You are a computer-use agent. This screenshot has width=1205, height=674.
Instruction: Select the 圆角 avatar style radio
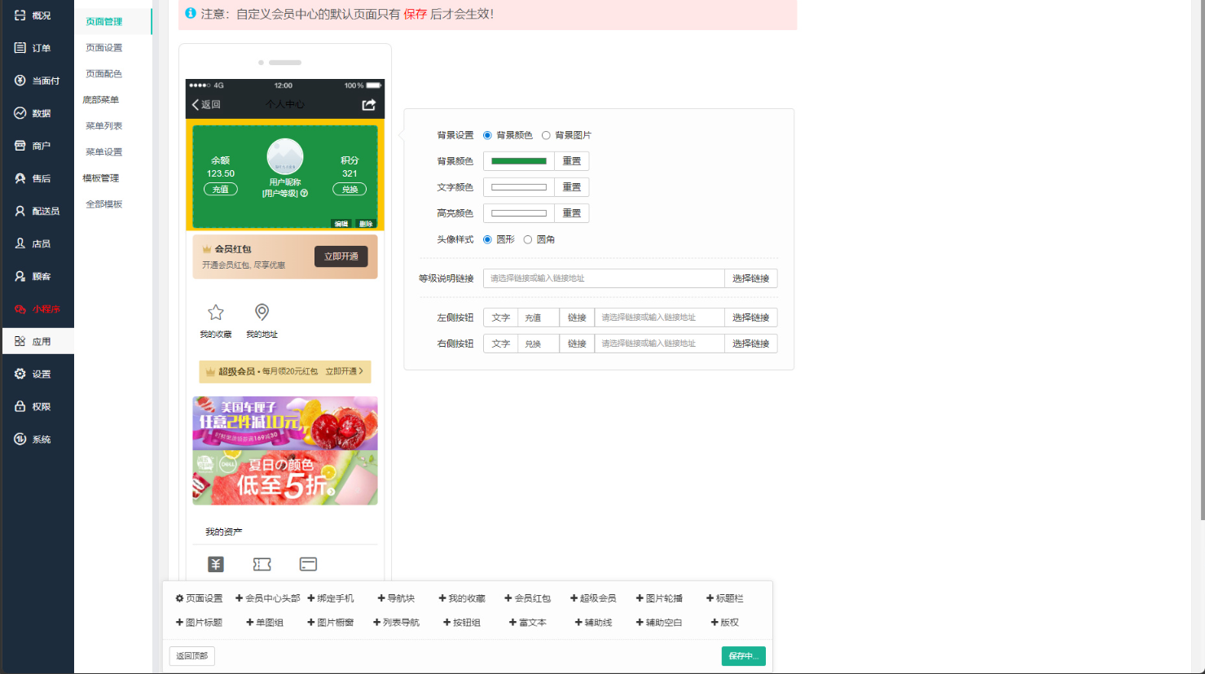point(528,239)
